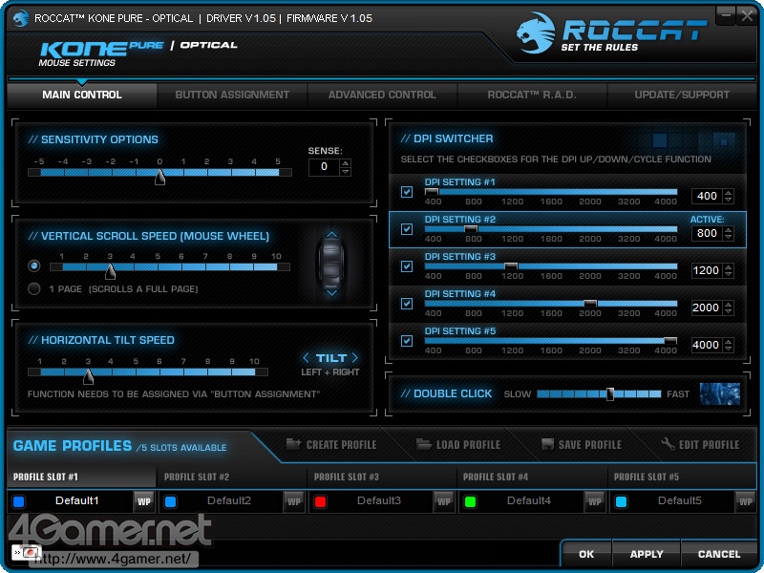Click Save Profile button label
764x573 pixels.
[590, 445]
